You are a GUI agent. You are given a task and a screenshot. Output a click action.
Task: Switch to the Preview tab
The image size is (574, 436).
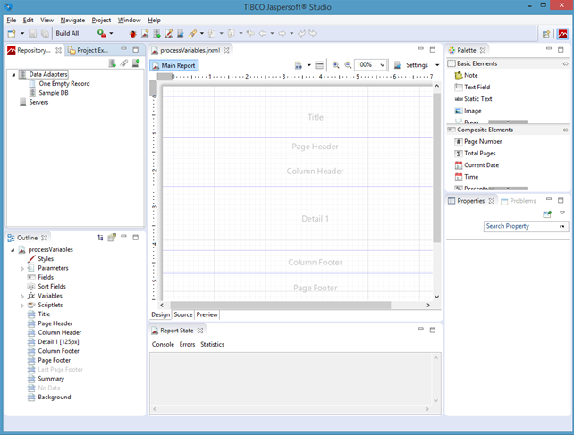click(x=207, y=314)
